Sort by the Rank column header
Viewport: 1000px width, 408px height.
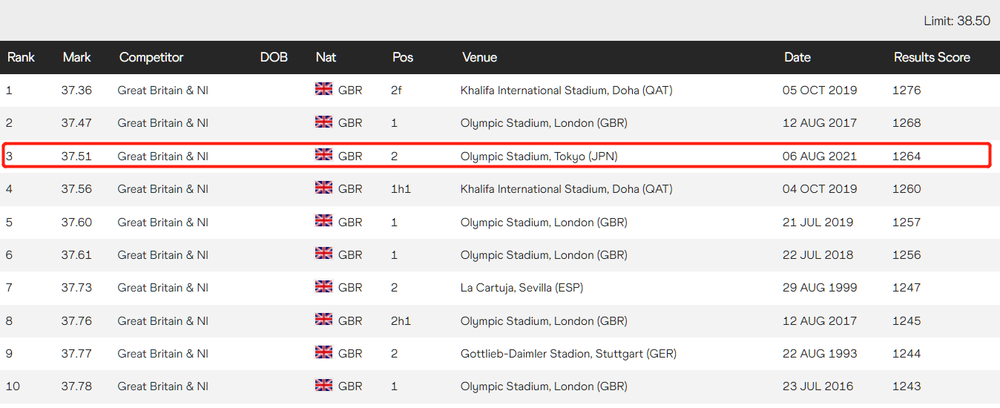(21, 57)
